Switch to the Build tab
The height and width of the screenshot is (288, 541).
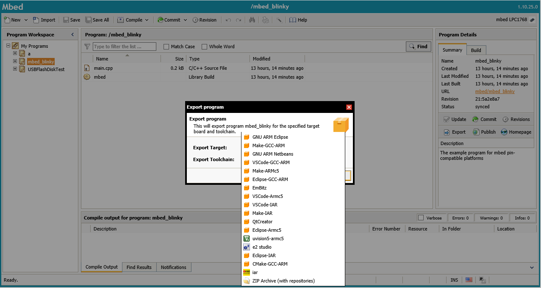[476, 50]
